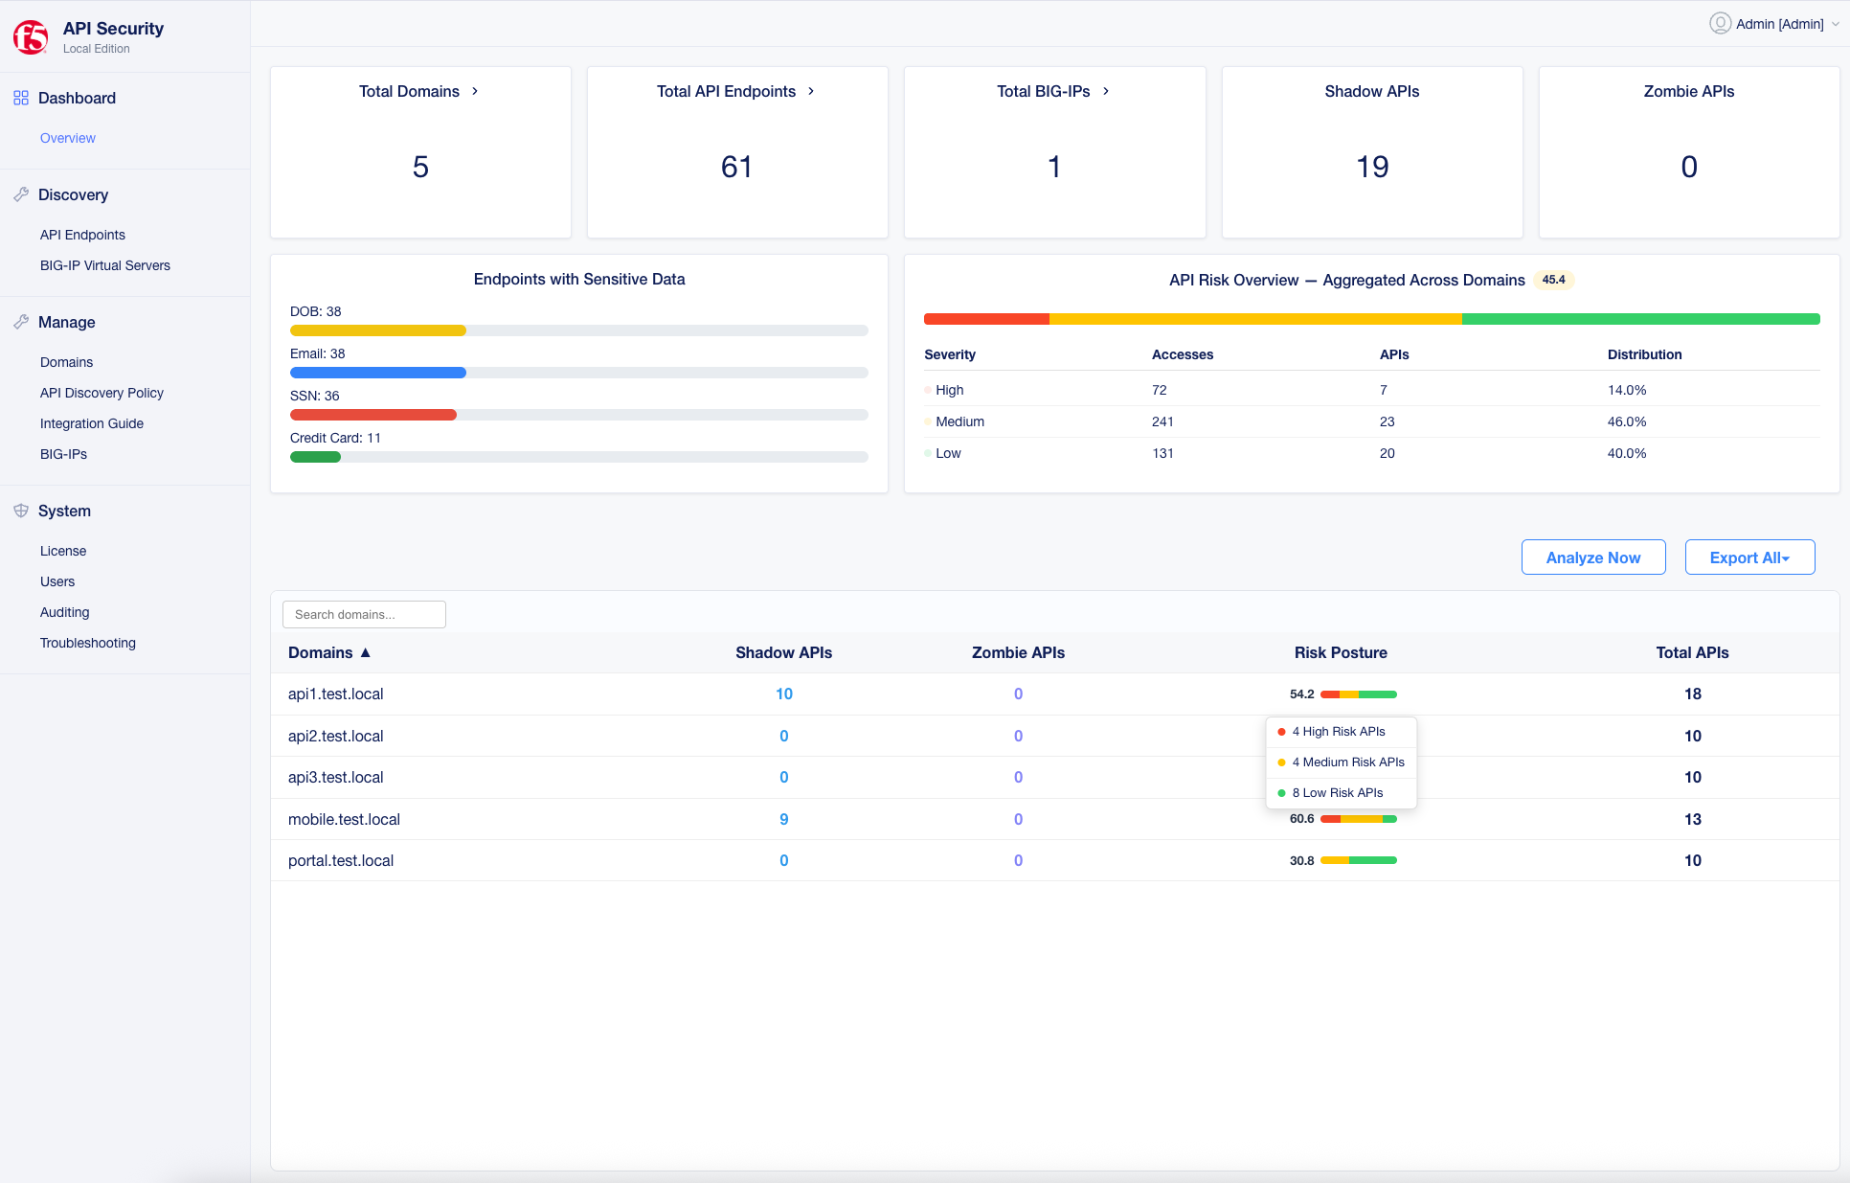Viewport: 1850px width, 1183px height.
Task: Click the aggregated risk overview color bar
Action: point(1371,319)
